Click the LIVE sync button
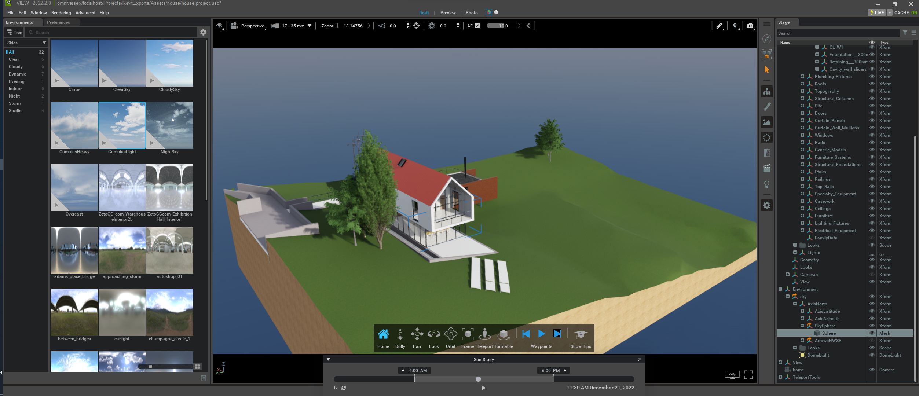The height and width of the screenshot is (396, 919). pyautogui.click(x=877, y=13)
